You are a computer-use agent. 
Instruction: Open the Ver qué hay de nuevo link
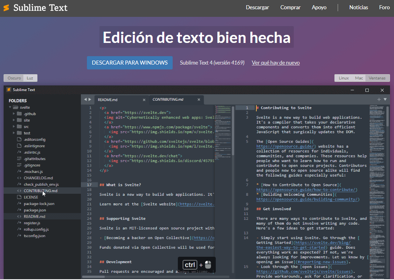pos(276,63)
